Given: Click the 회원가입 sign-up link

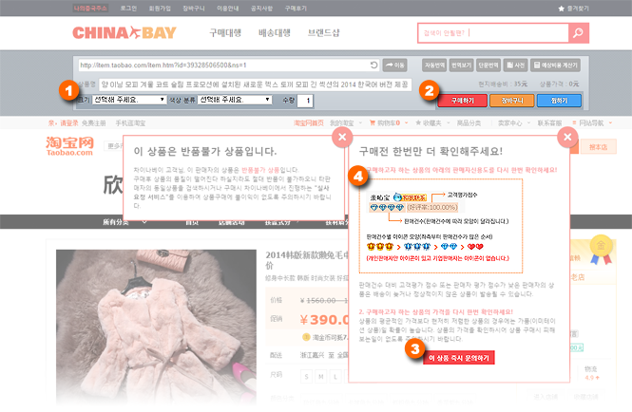Looking at the screenshot, I should pos(160,8).
